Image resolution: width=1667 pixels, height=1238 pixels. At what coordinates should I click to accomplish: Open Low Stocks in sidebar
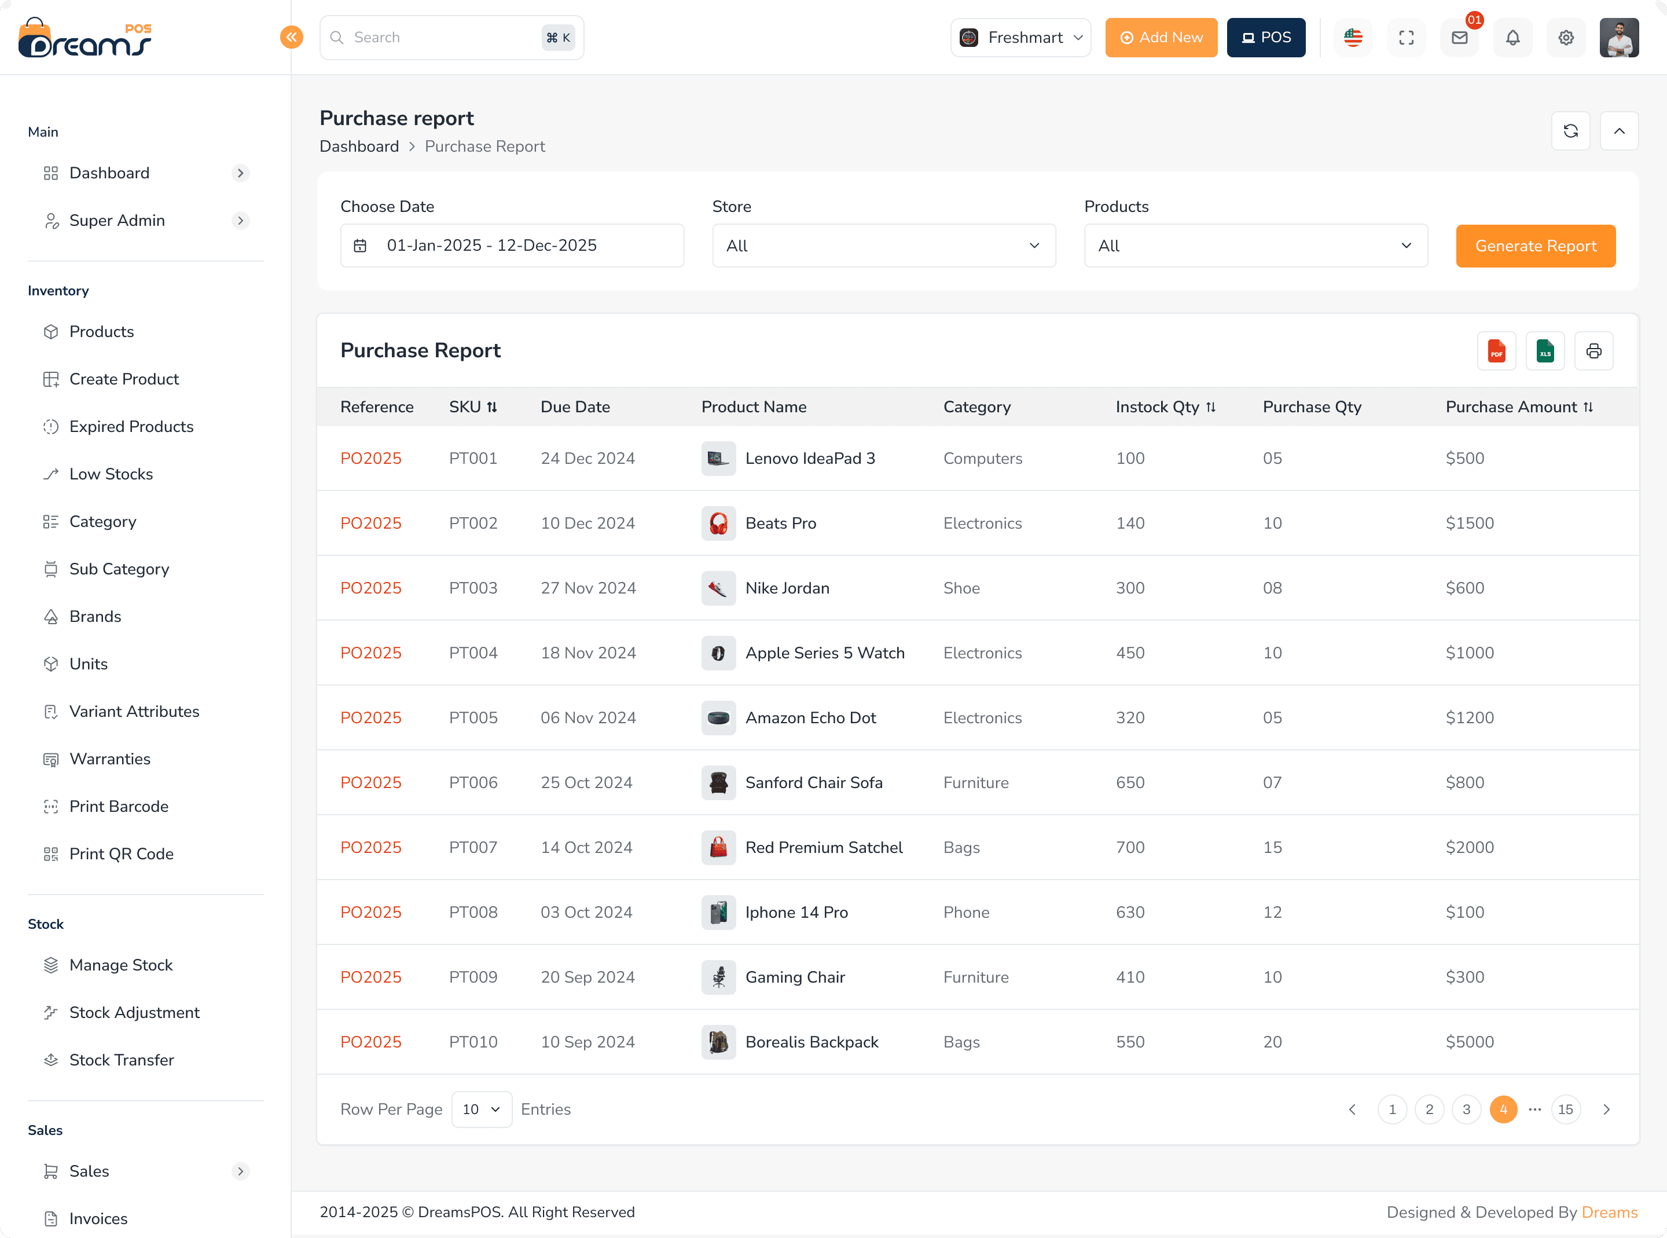point(111,474)
